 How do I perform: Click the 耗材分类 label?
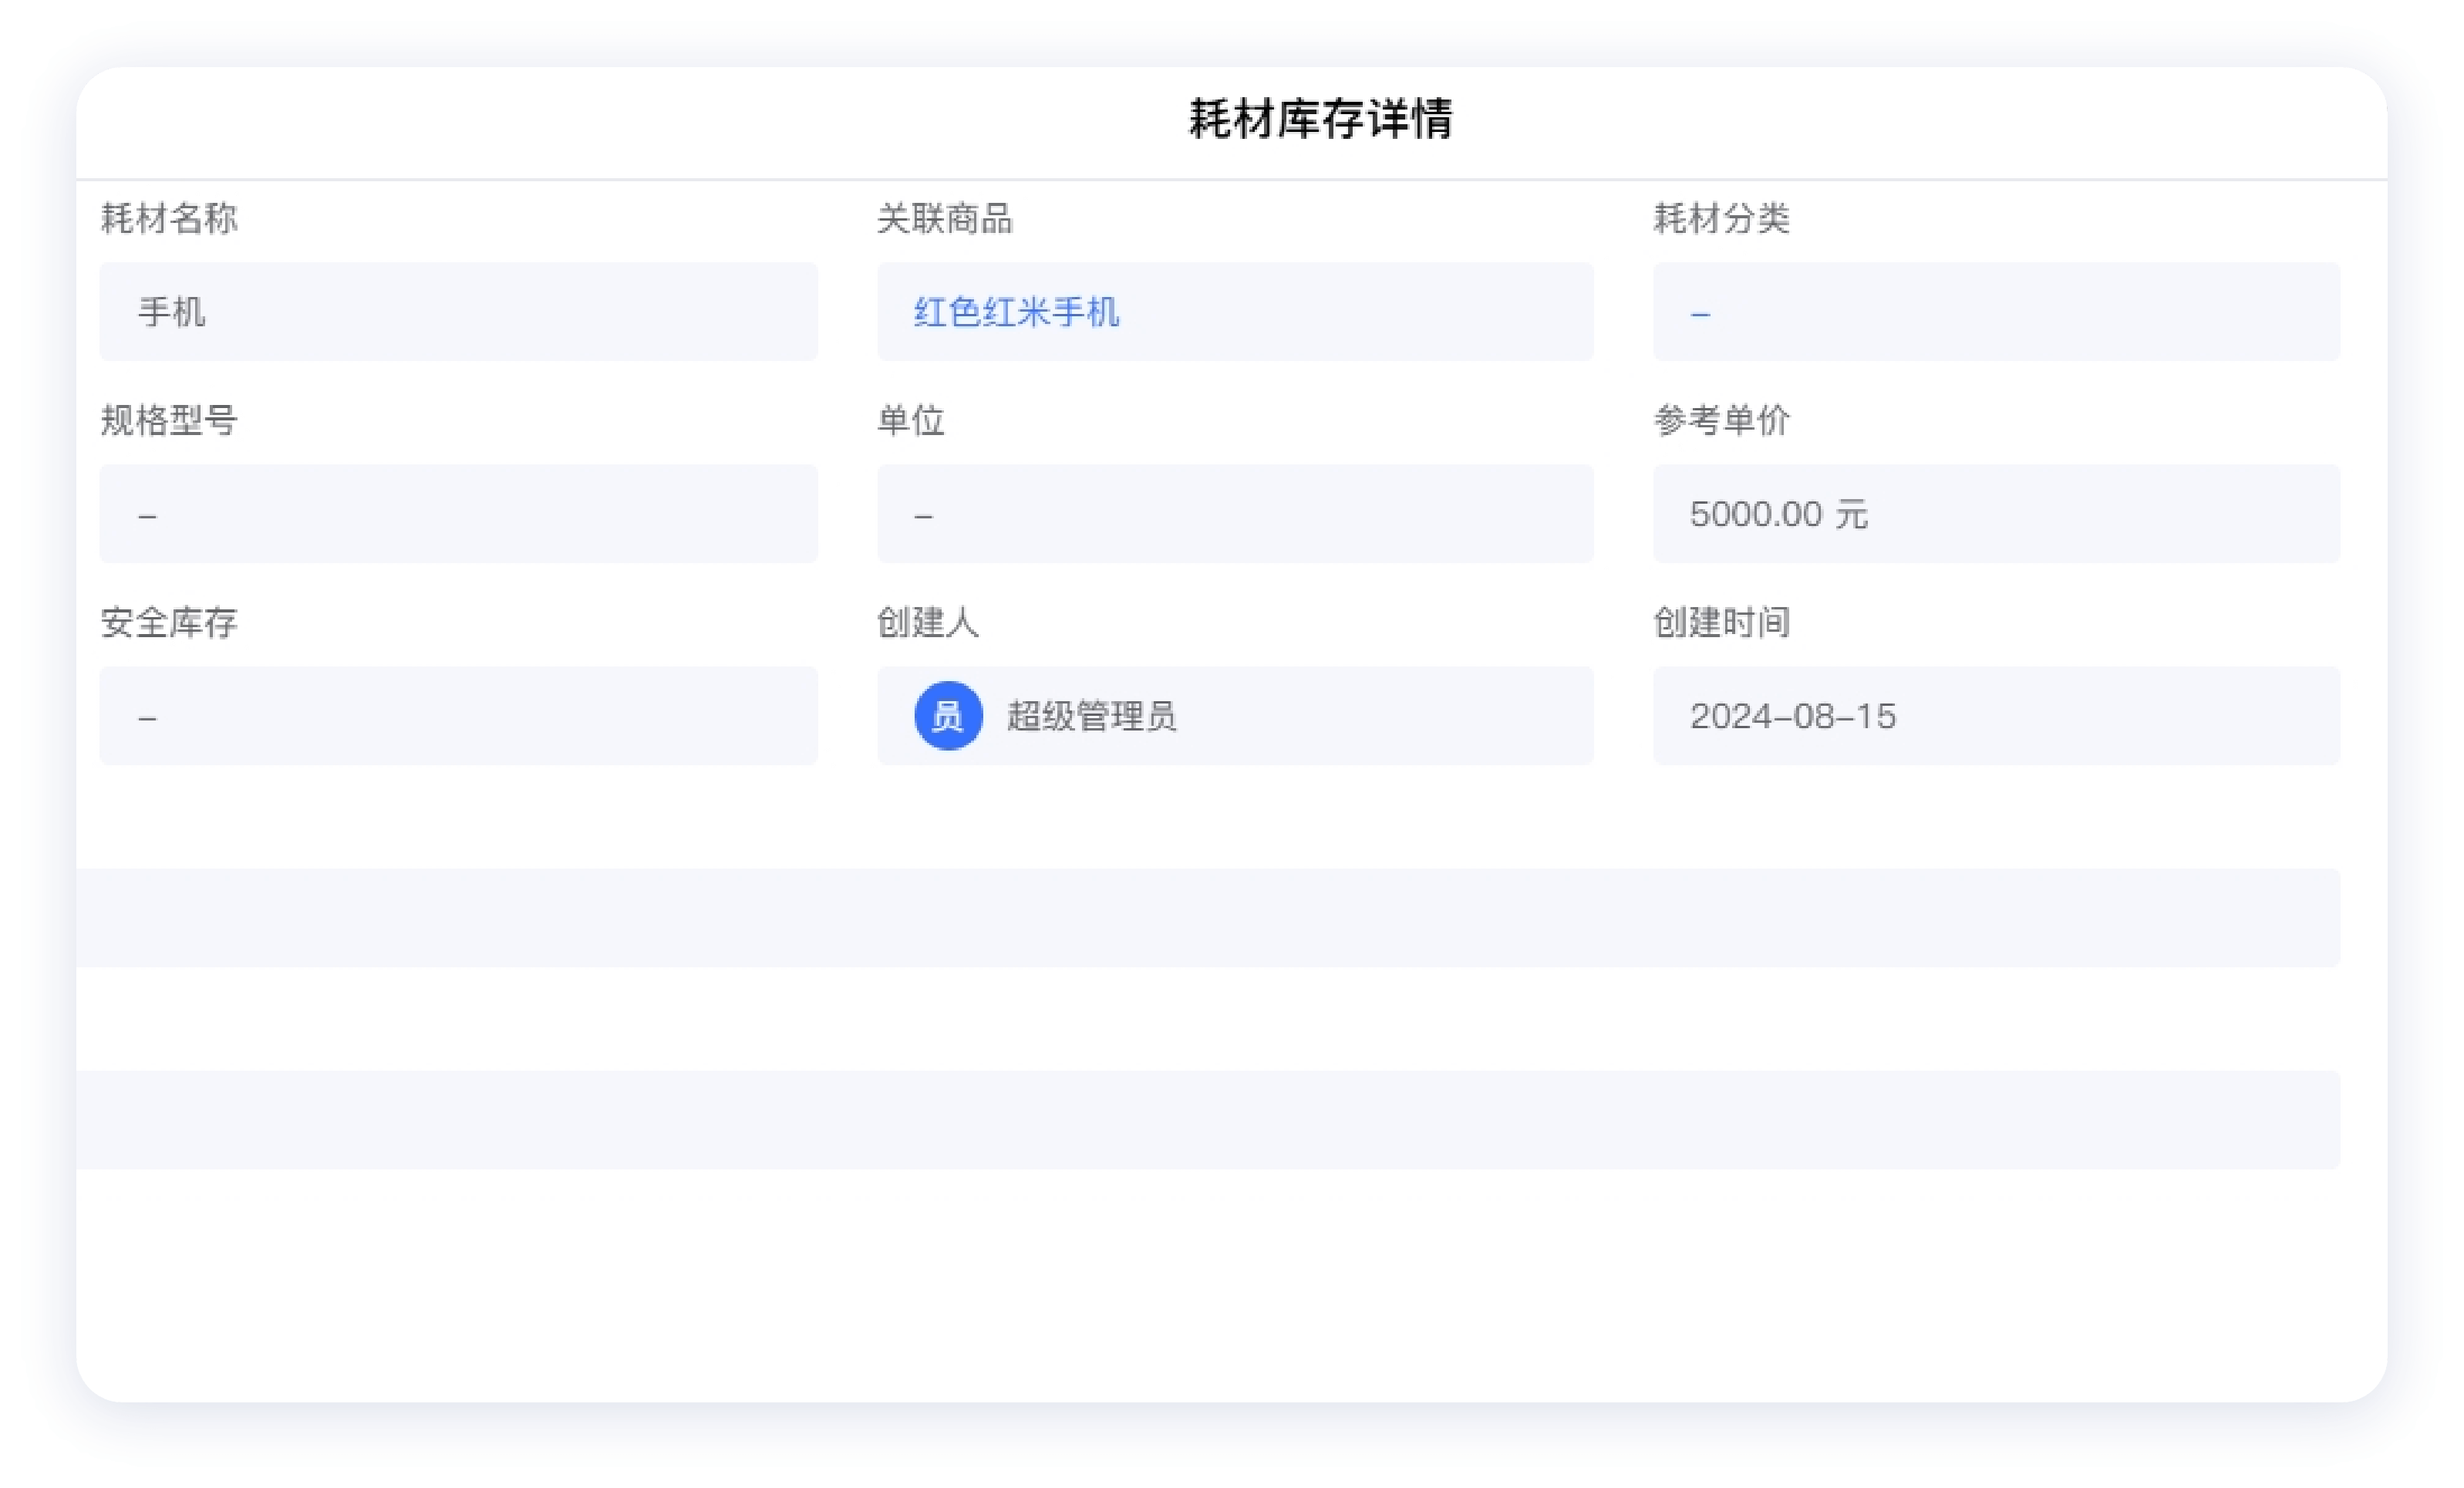1721,218
